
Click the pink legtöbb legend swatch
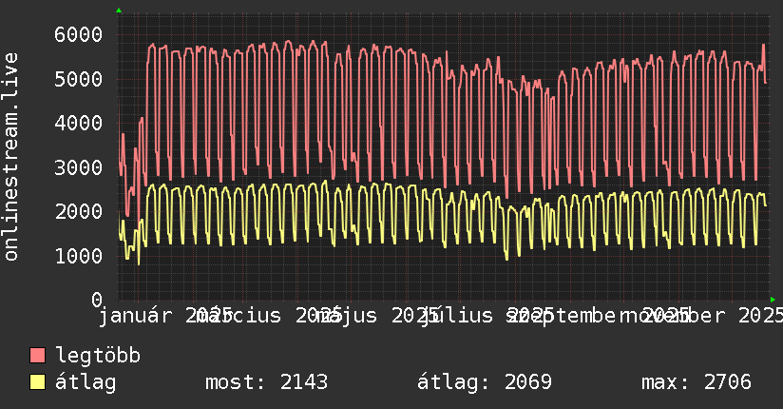click(x=37, y=356)
